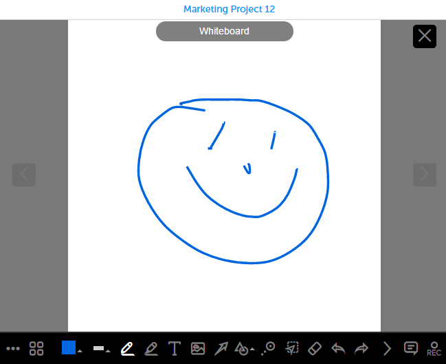Expand more toolbar items with chevron
The height and width of the screenshot is (364, 446).
click(387, 348)
